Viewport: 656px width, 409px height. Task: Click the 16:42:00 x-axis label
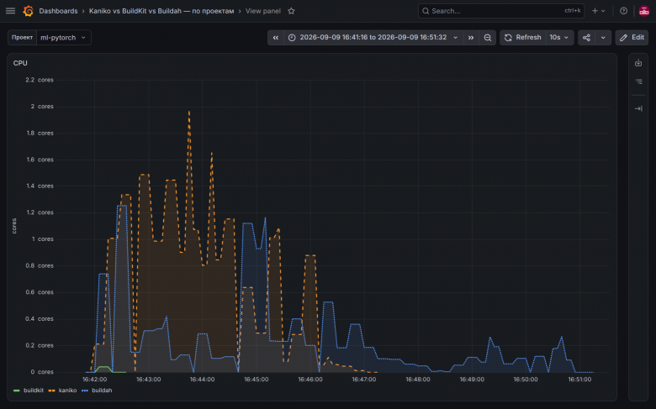[x=94, y=380]
